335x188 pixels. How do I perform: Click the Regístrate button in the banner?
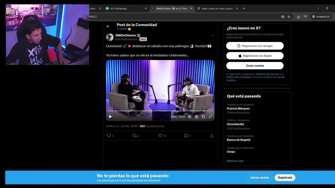pyautogui.click(x=285, y=178)
